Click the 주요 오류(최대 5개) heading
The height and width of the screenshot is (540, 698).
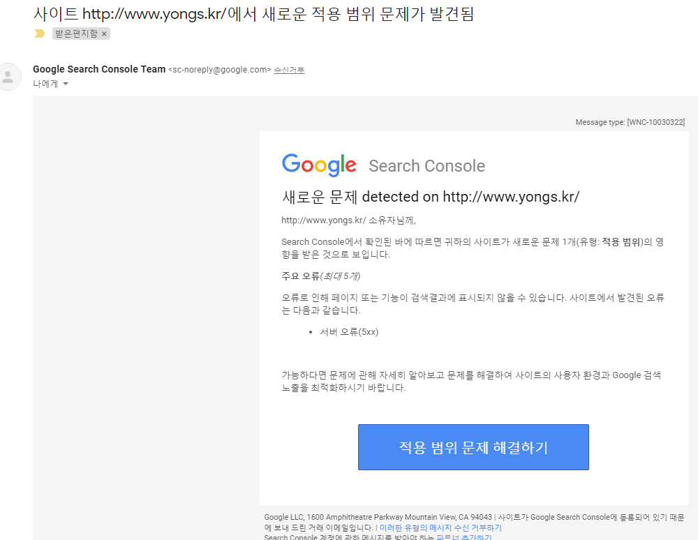(320, 276)
